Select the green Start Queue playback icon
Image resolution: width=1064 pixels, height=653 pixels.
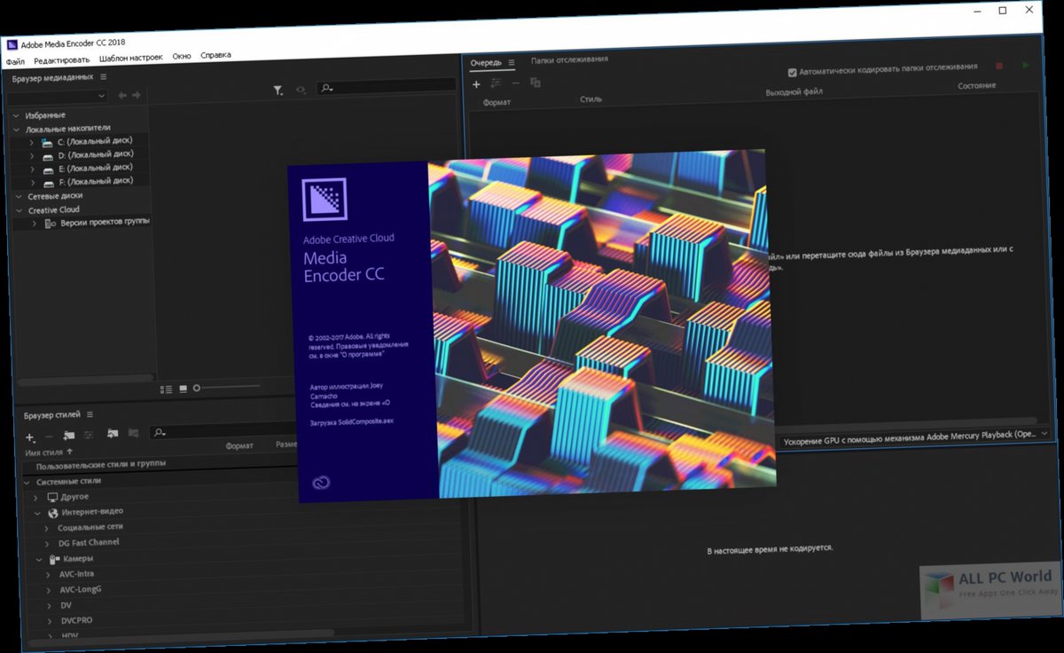(x=1025, y=66)
